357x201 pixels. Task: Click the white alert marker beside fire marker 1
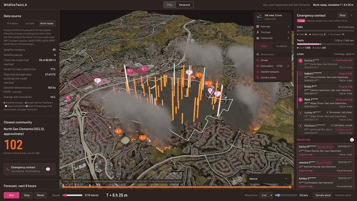click(x=189, y=72)
